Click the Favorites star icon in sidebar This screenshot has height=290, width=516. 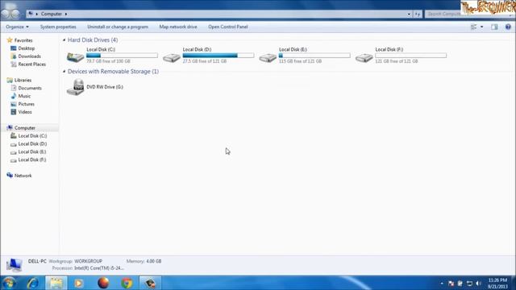point(10,40)
